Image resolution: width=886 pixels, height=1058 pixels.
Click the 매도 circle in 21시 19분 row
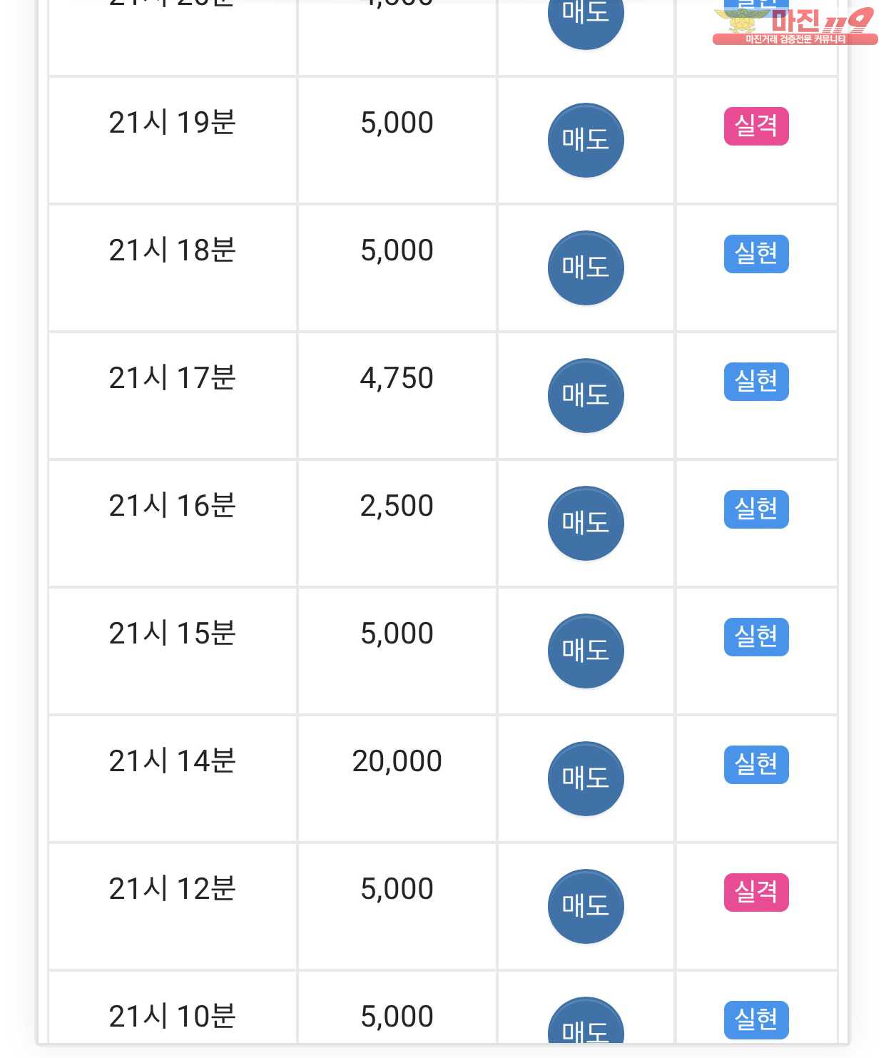(x=586, y=141)
